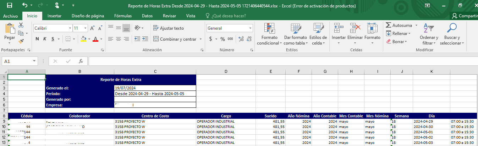478x146 pixels.
Task: Click the Undo arrow icon
Action: click(x=24, y=5)
